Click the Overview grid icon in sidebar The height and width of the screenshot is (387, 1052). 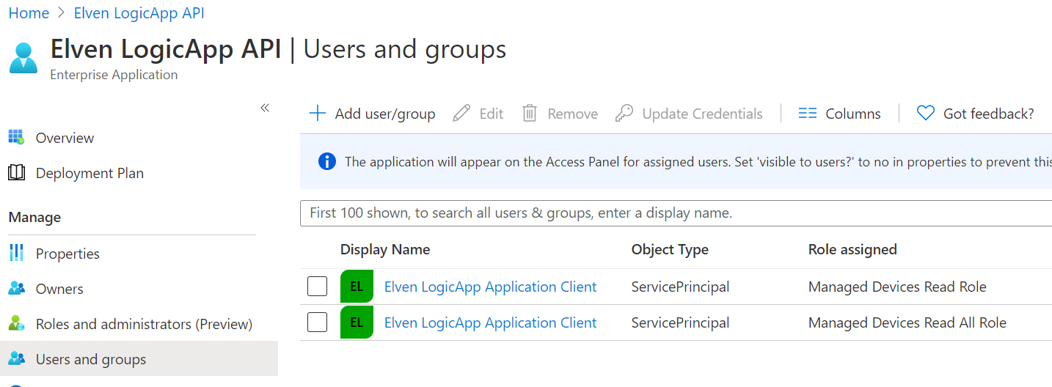click(16, 138)
